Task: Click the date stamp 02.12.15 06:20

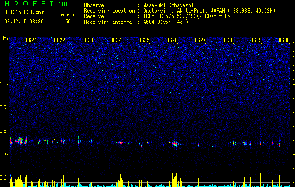Action: pos(24,22)
